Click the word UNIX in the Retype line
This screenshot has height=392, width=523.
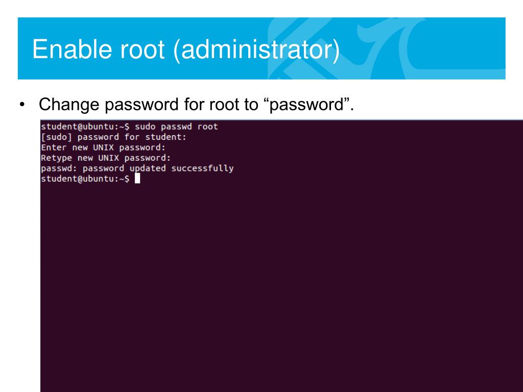[x=108, y=158]
